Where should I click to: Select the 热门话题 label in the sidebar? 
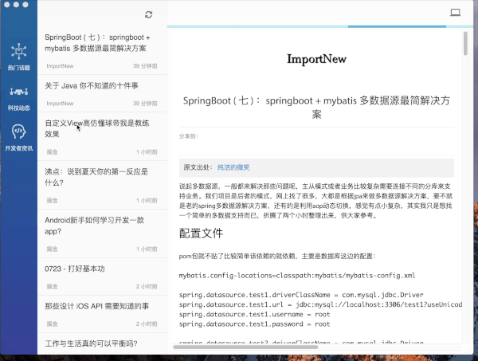pos(18,68)
